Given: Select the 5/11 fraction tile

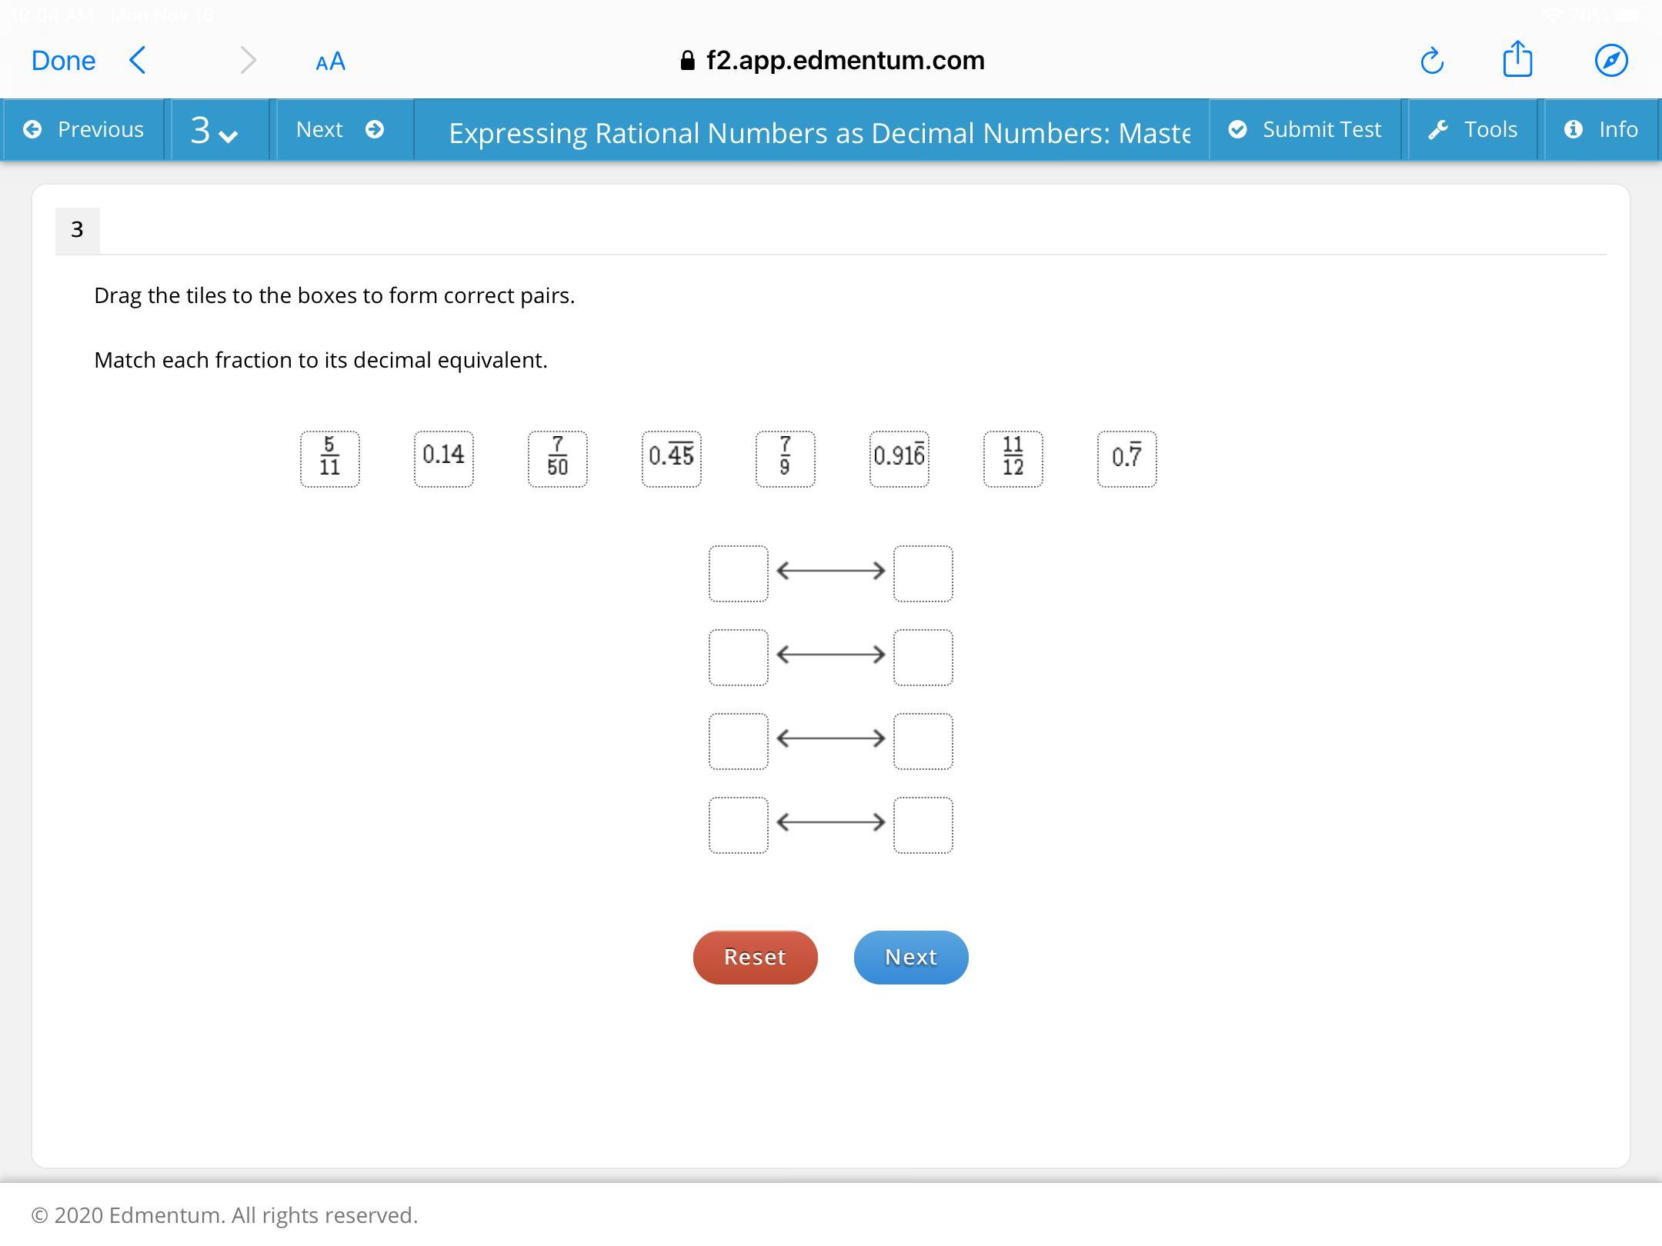Looking at the screenshot, I should pyautogui.click(x=329, y=459).
